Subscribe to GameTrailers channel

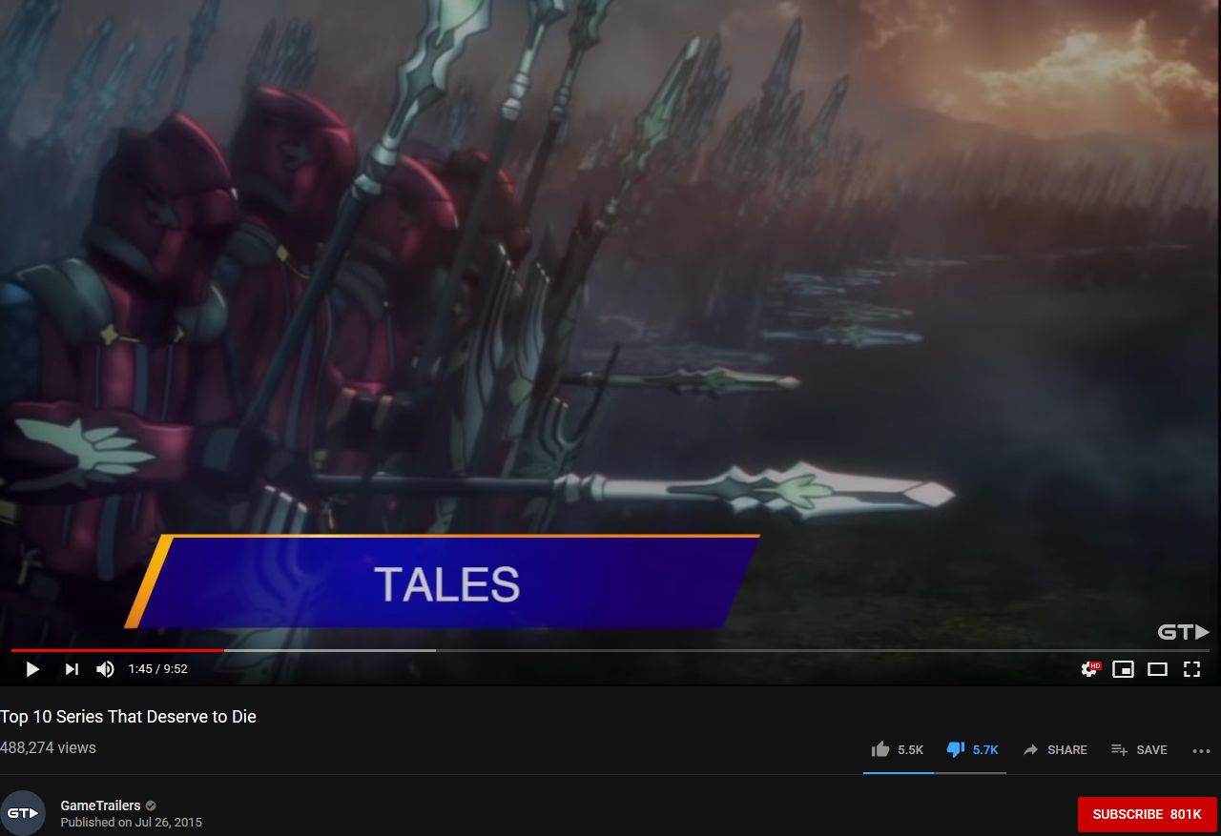coord(1147,814)
